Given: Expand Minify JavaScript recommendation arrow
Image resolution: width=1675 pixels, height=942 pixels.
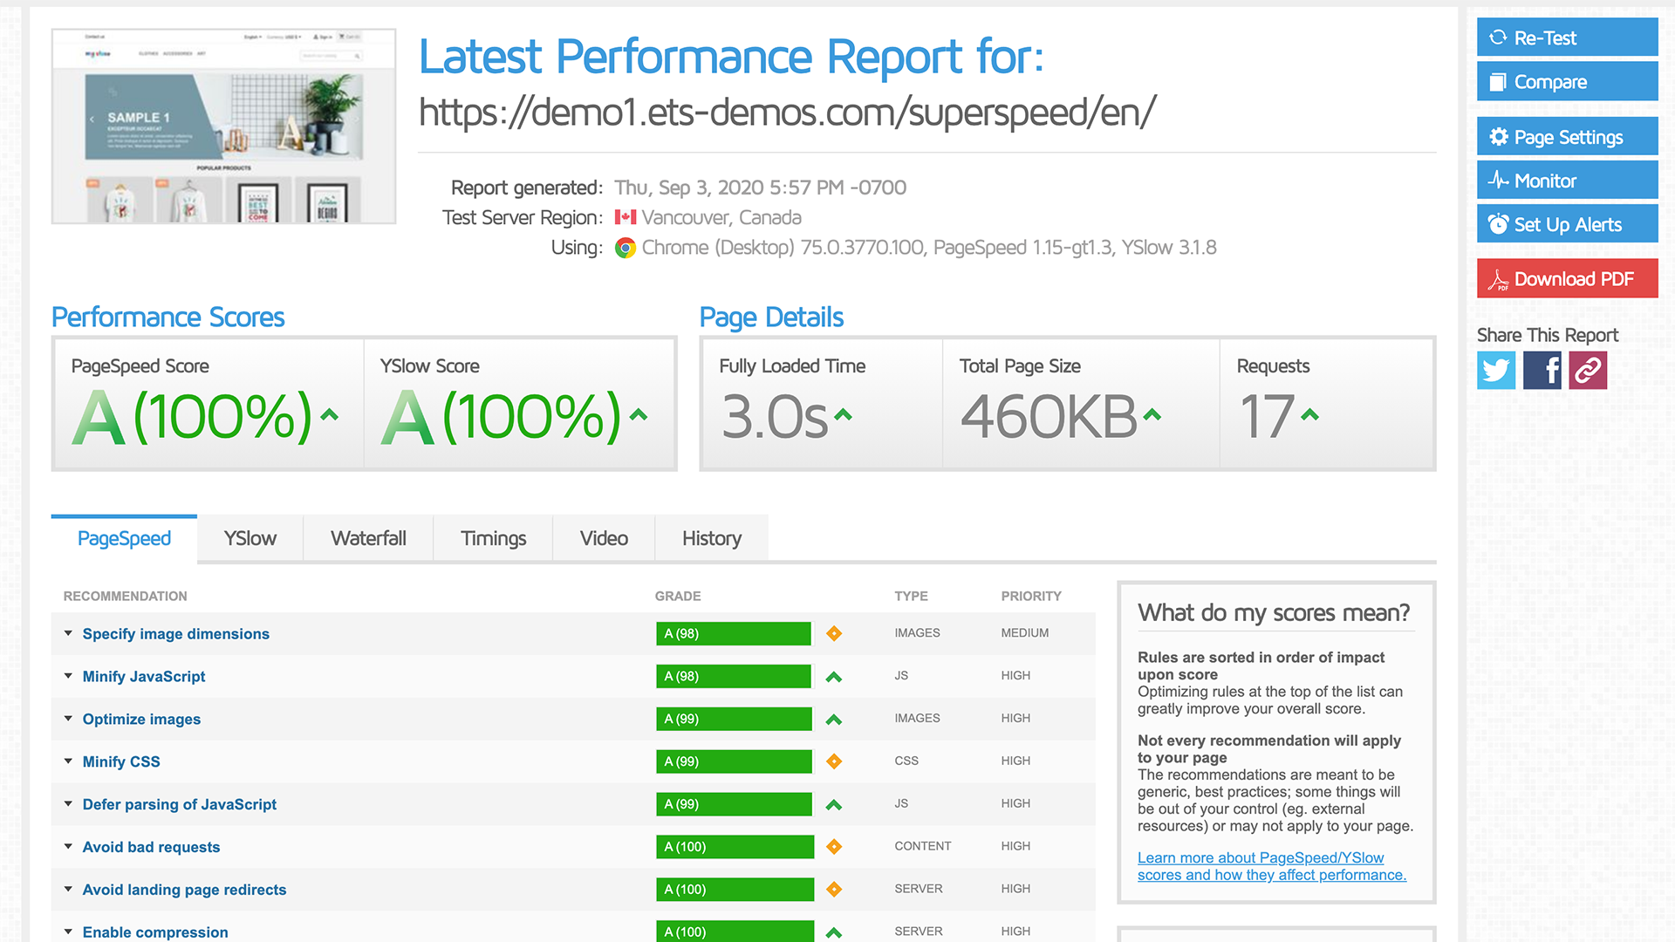Looking at the screenshot, I should tap(68, 676).
